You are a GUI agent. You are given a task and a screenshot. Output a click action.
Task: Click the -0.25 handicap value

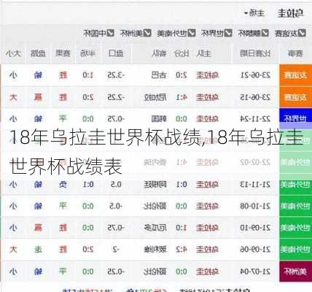click(x=116, y=272)
